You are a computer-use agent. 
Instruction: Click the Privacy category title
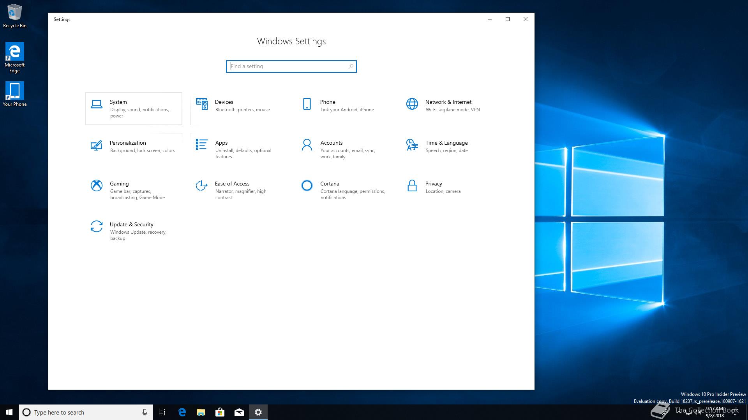click(434, 184)
